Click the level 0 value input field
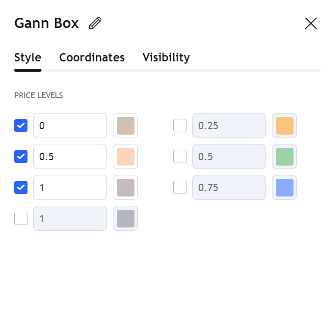 click(70, 125)
